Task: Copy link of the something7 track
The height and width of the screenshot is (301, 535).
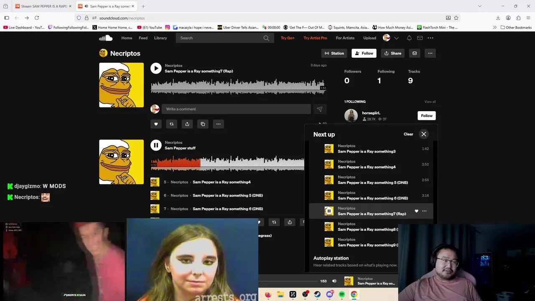Action: point(203,124)
